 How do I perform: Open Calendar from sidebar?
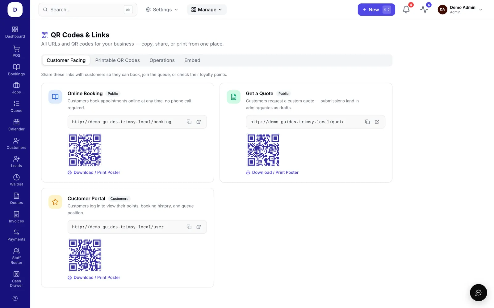pyautogui.click(x=16, y=125)
